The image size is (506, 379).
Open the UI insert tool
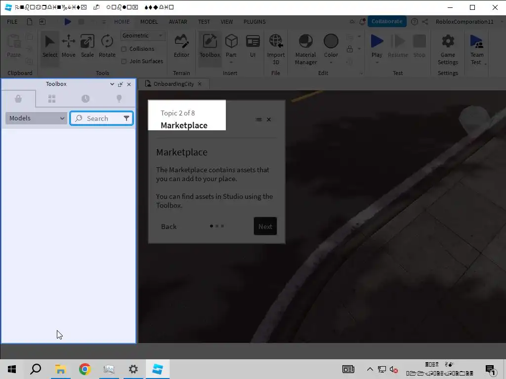tap(253, 47)
